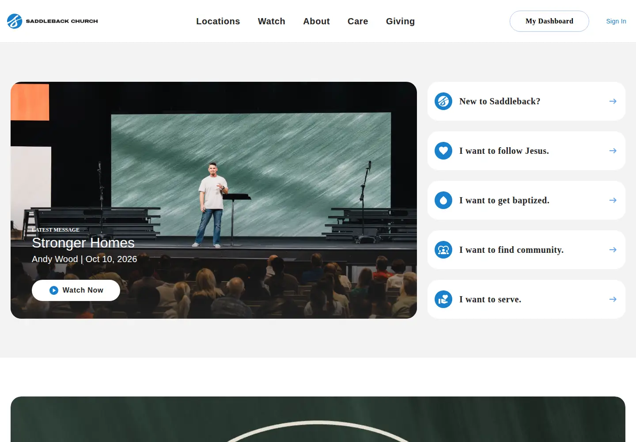Click the arrow on I want to serve card
636x442 pixels.
(x=613, y=299)
